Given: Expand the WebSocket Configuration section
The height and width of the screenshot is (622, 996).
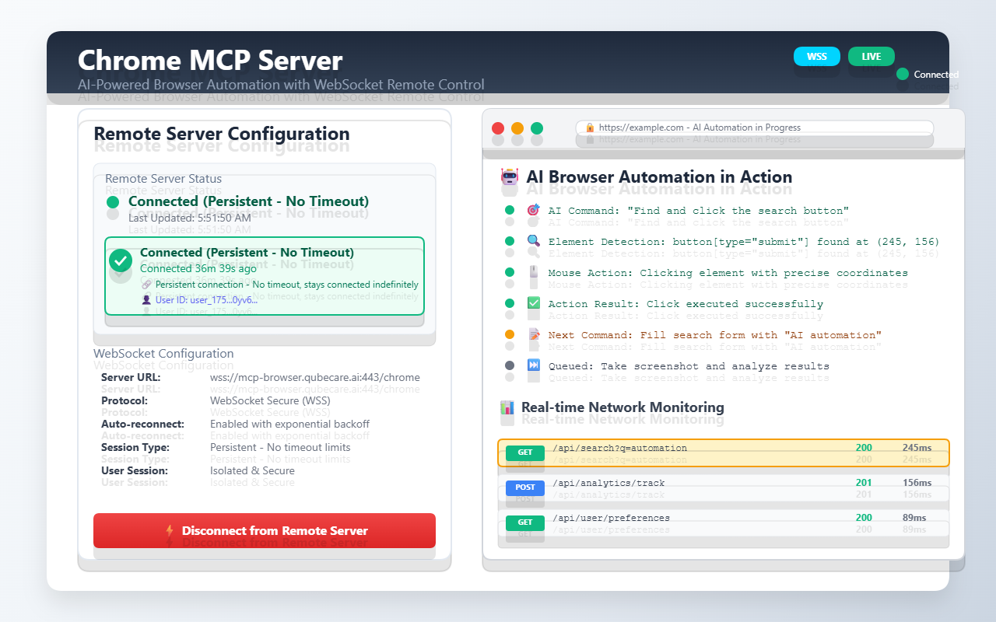Looking at the screenshot, I should click(x=165, y=353).
